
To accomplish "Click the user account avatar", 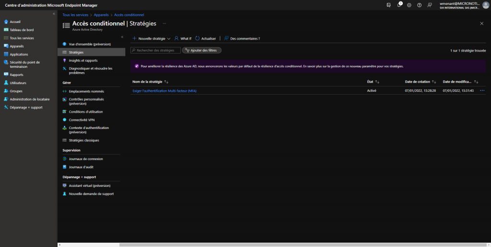I will click(x=486, y=5).
